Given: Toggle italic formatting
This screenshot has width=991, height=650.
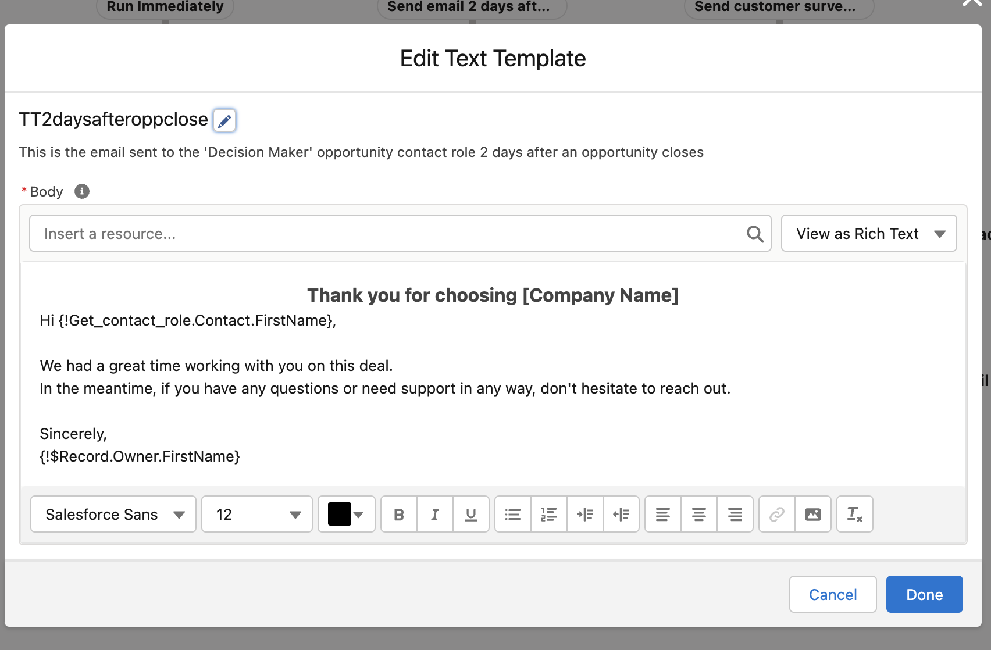Looking at the screenshot, I should (435, 515).
